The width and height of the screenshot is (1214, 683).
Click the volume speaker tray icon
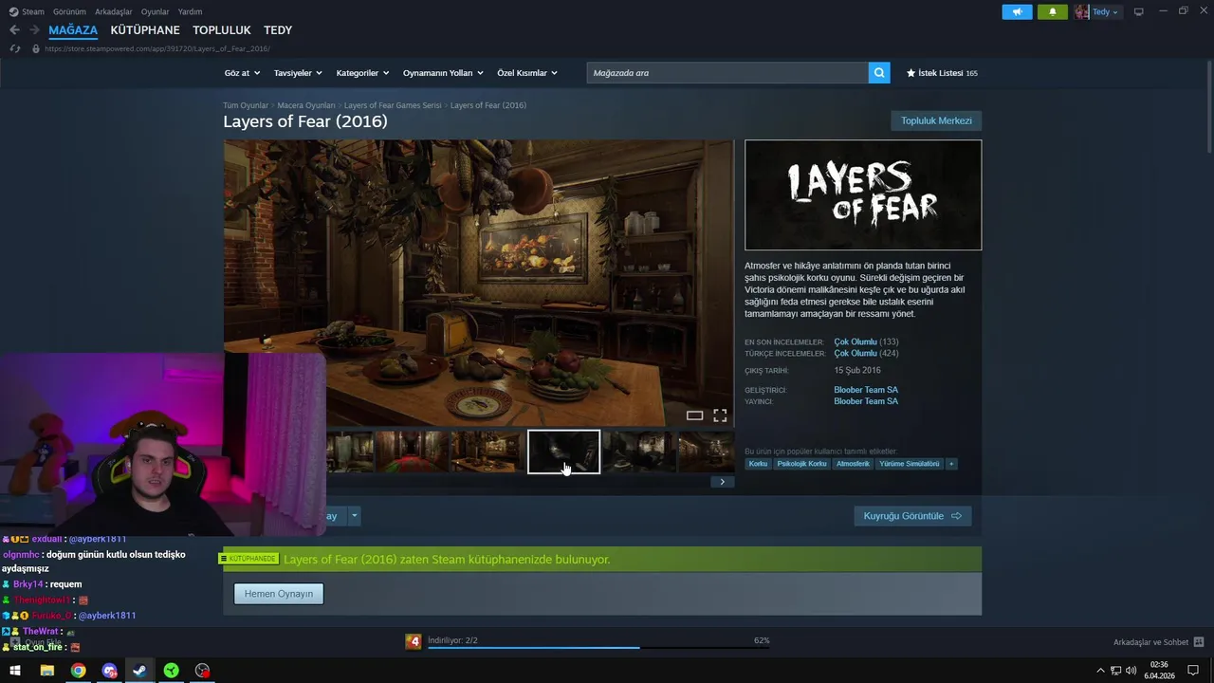(x=1131, y=671)
